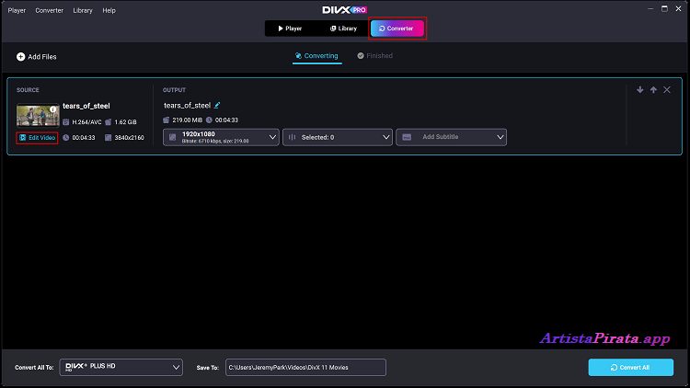This screenshot has height=388, width=690.
Task: Remove tears_of_steel from conversion list
Action: click(667, 90)
